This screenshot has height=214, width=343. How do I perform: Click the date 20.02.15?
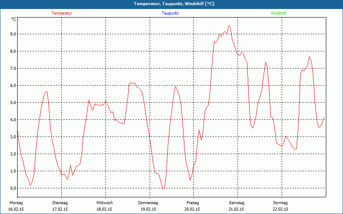192,209
